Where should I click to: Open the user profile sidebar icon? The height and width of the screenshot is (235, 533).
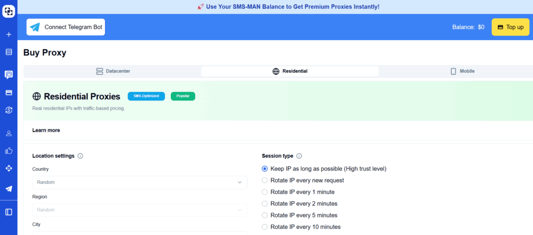pos(9,134)
